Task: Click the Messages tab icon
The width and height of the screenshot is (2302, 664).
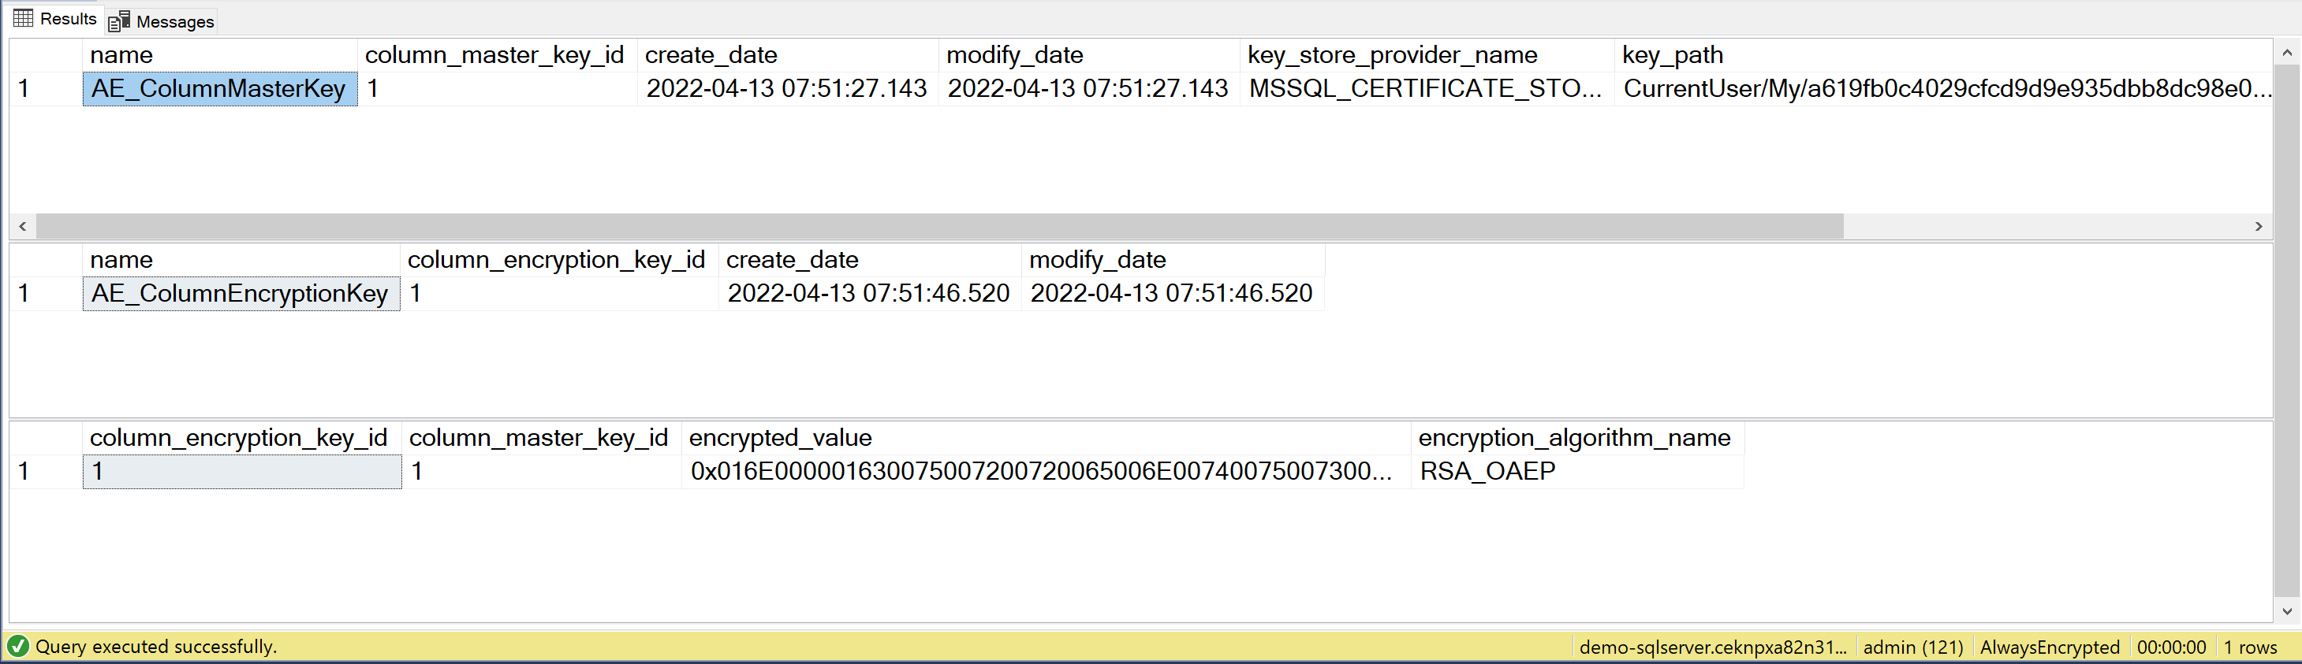Action: pyautogui.click(x=119, y=20)
